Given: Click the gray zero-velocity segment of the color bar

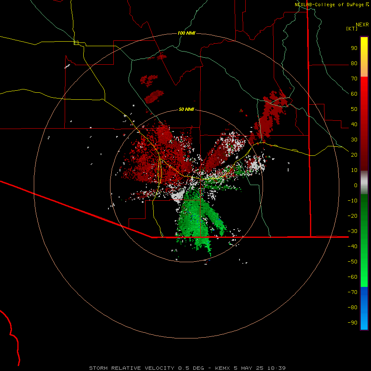Looking at the screenshot, I should [x=364, y=183].
